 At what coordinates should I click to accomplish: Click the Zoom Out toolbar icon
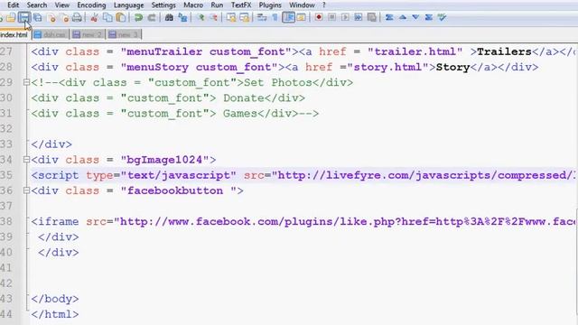point(213,17)
